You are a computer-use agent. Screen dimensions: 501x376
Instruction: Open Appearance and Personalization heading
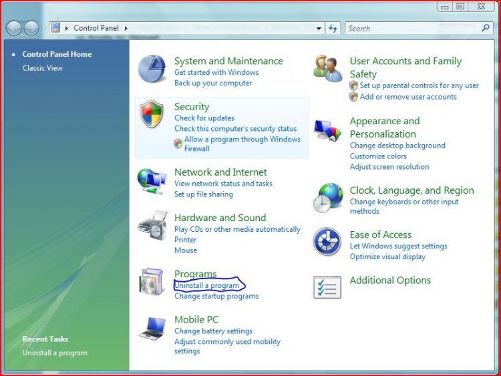point(385,128)
